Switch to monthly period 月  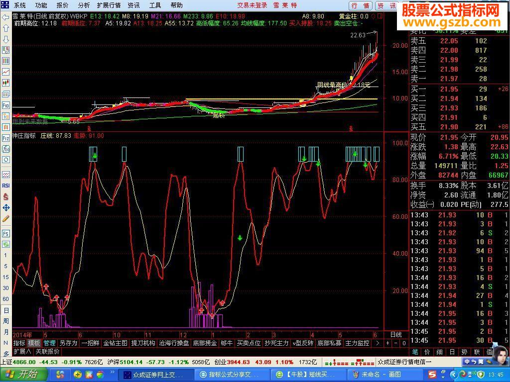(6, 332)
